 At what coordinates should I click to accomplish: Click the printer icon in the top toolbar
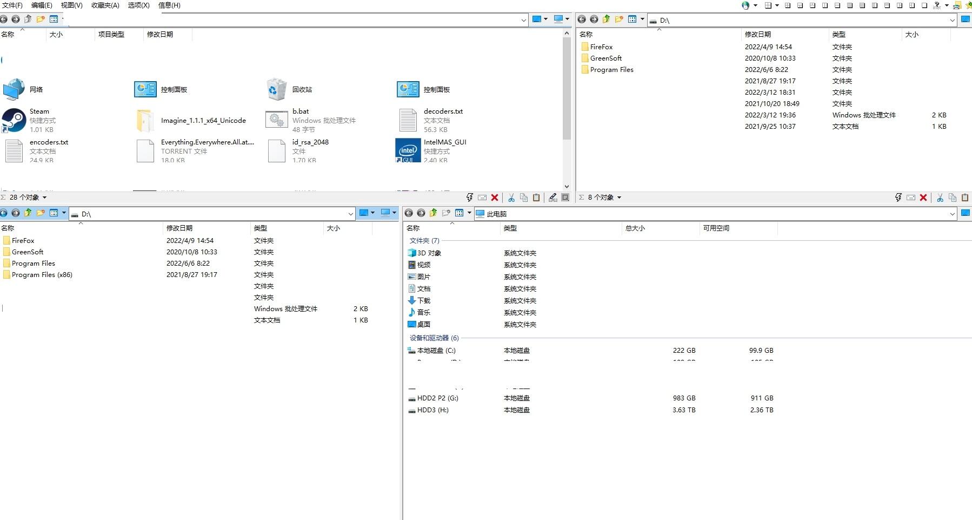957,5
